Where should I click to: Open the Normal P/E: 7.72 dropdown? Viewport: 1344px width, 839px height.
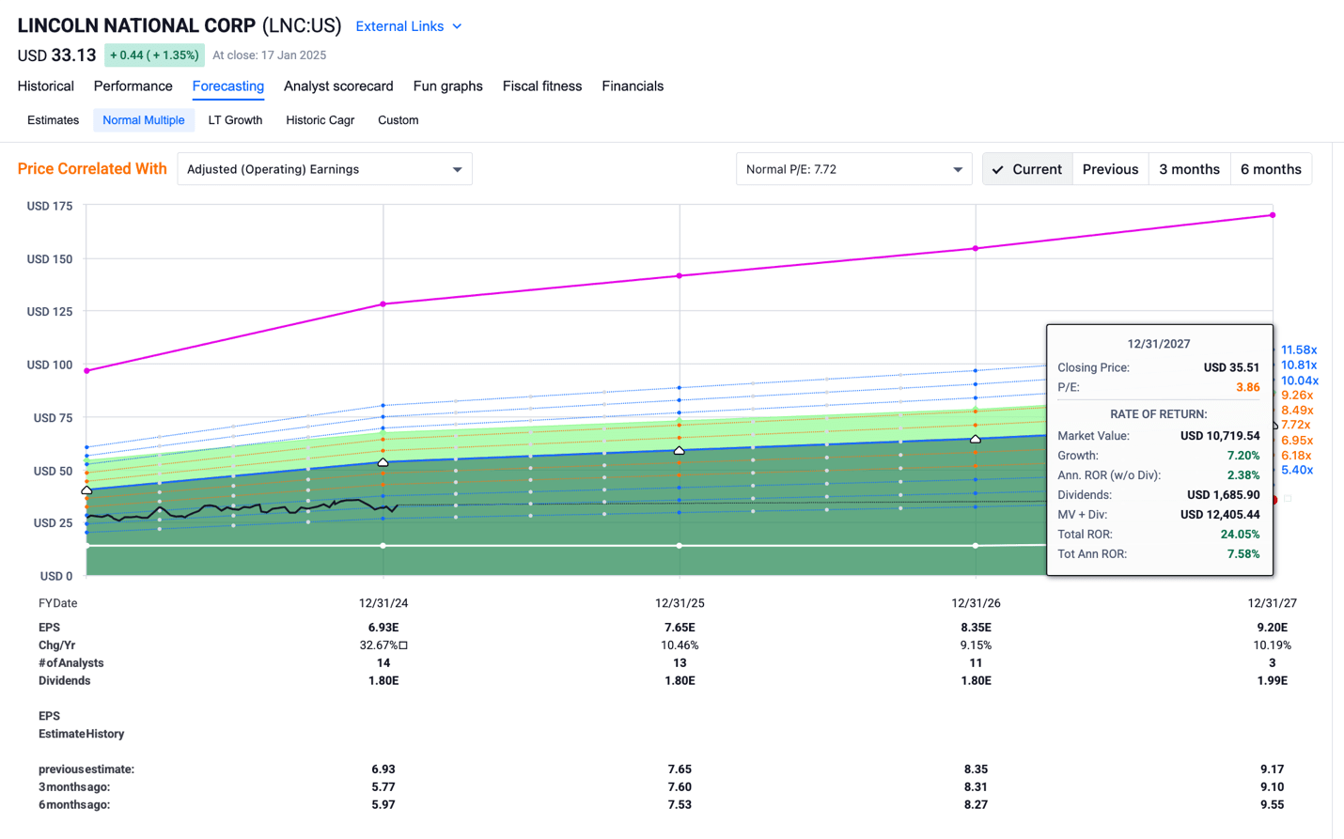click(853, 169)
